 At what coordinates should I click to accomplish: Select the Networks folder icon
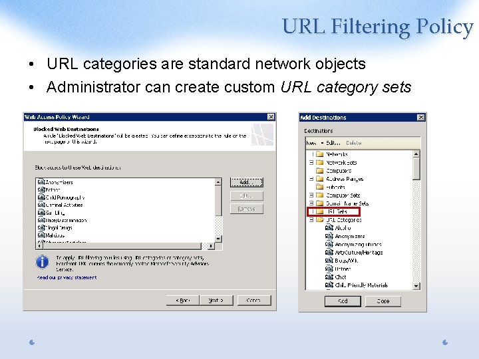[x=320, y=154]
